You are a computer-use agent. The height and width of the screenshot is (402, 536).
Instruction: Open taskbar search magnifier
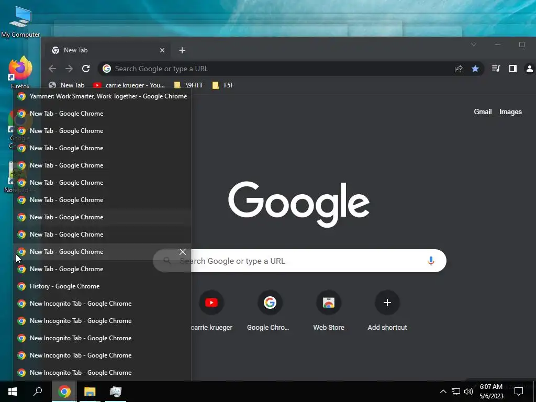(38, 392)
